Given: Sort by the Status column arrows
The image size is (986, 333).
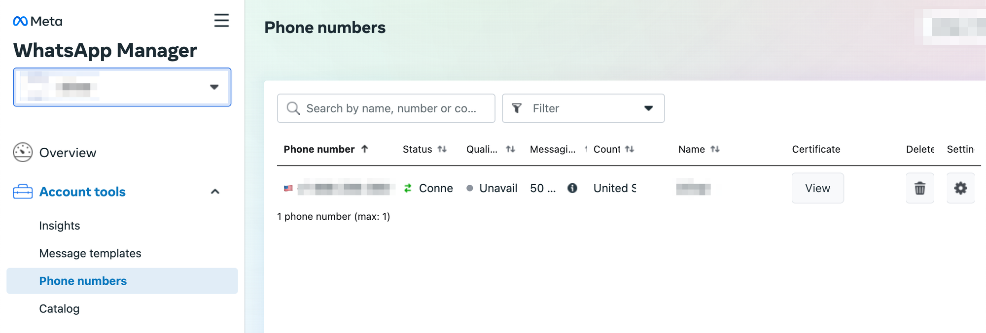Looking at the screenshot, I should (x=442, y=149).
